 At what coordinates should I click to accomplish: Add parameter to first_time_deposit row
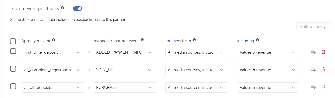click(313, 52)
